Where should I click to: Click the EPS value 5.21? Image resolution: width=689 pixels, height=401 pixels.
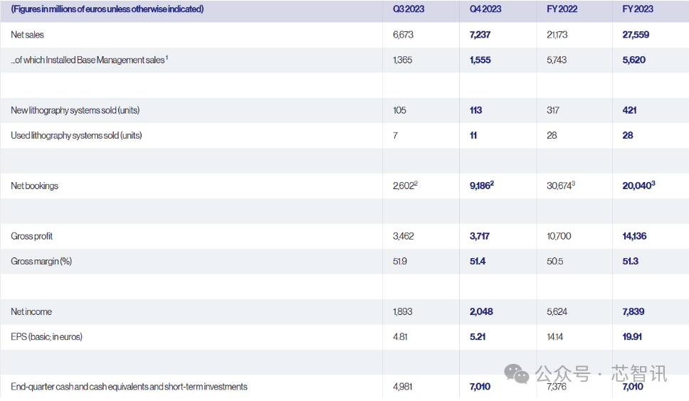pyautogui.click(x=477, y=337)
